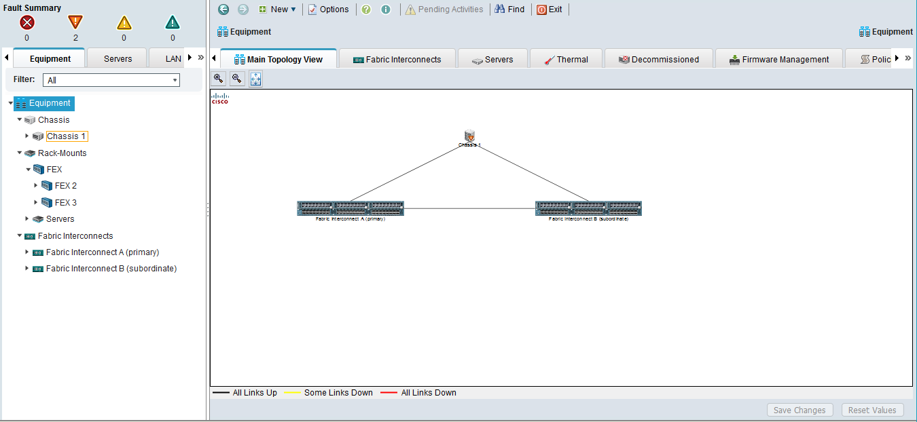Click the Exit button in the toolbar
The image size is (917, 422).
pos(550,9)
